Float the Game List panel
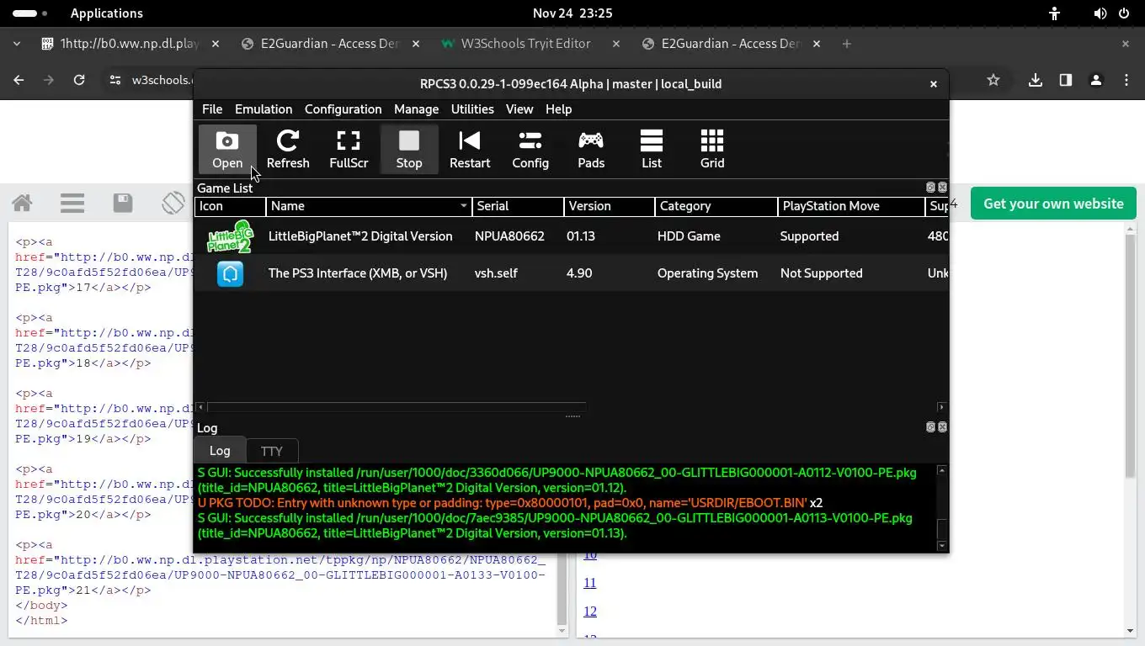The width and height of the screenshot is (1145, 646). coord(930,188)
